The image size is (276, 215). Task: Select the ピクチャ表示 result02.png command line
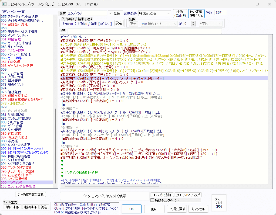(164, 56)
